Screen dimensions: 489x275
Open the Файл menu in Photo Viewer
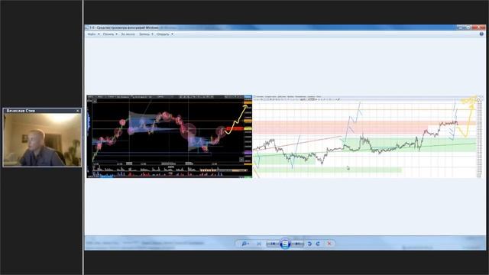[x=93, y=34]
